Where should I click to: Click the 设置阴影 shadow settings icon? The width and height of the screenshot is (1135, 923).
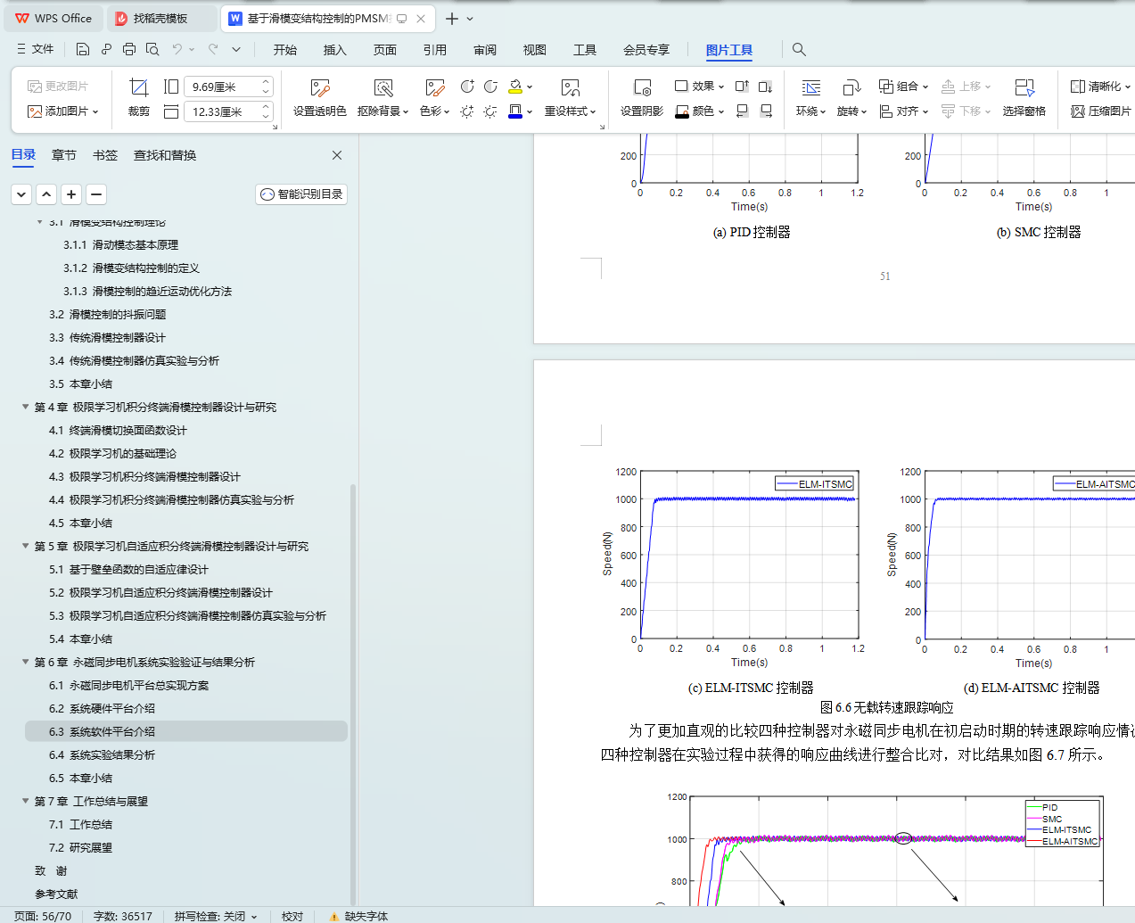[x=642, y=87]
